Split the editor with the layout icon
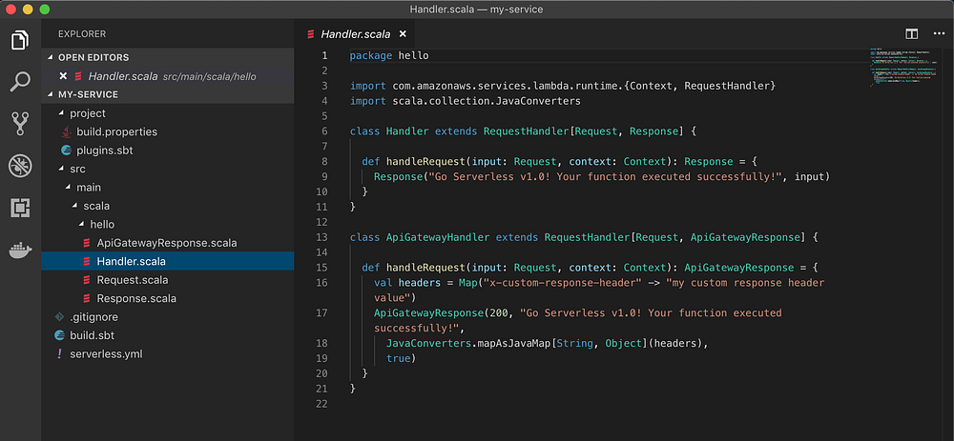954x441 pixels. click(911, 34)
